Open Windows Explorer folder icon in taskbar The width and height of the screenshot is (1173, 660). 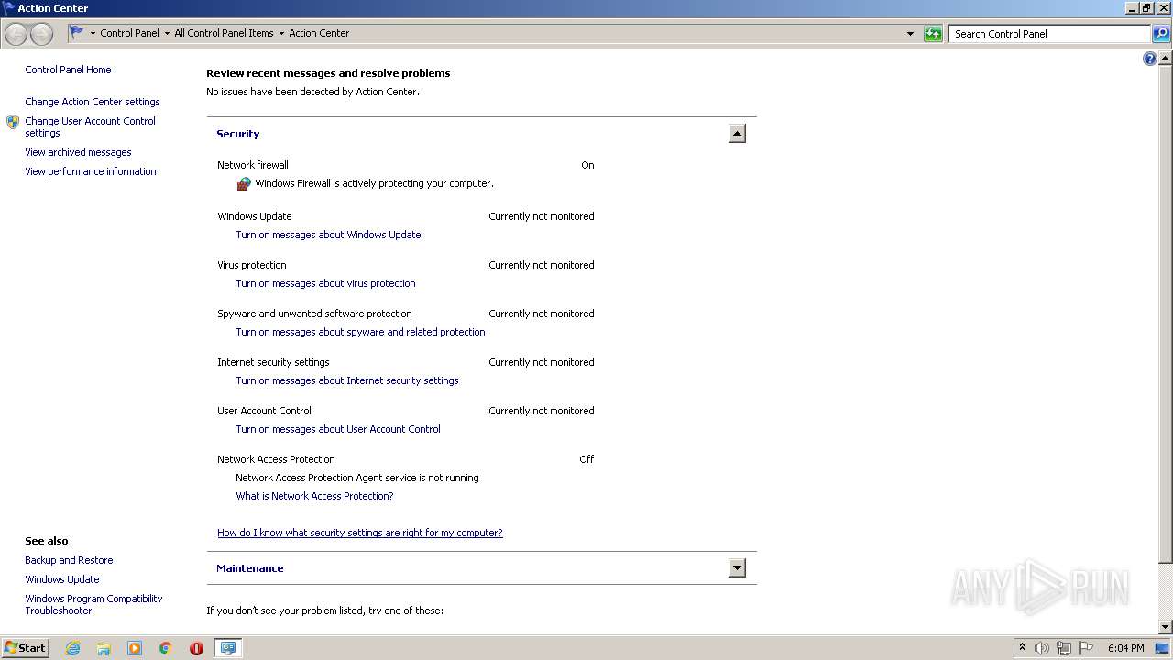coord(104,648)
